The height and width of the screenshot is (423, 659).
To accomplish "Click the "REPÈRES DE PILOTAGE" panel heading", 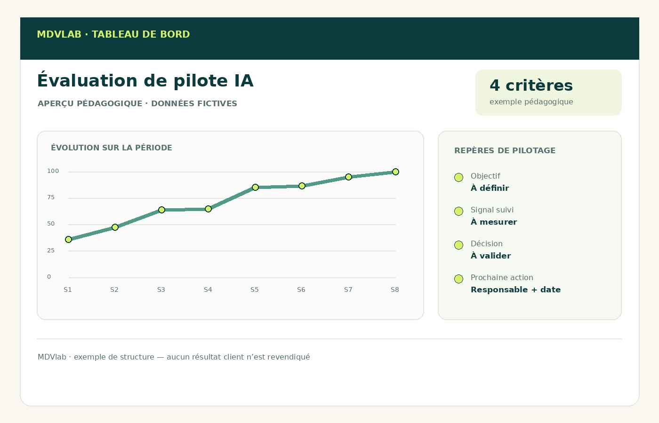I will click(x=505, y=150).
